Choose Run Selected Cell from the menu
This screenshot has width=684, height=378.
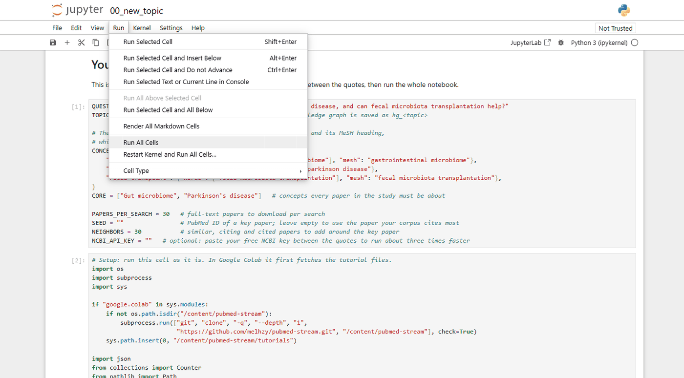tap(208, 42)
